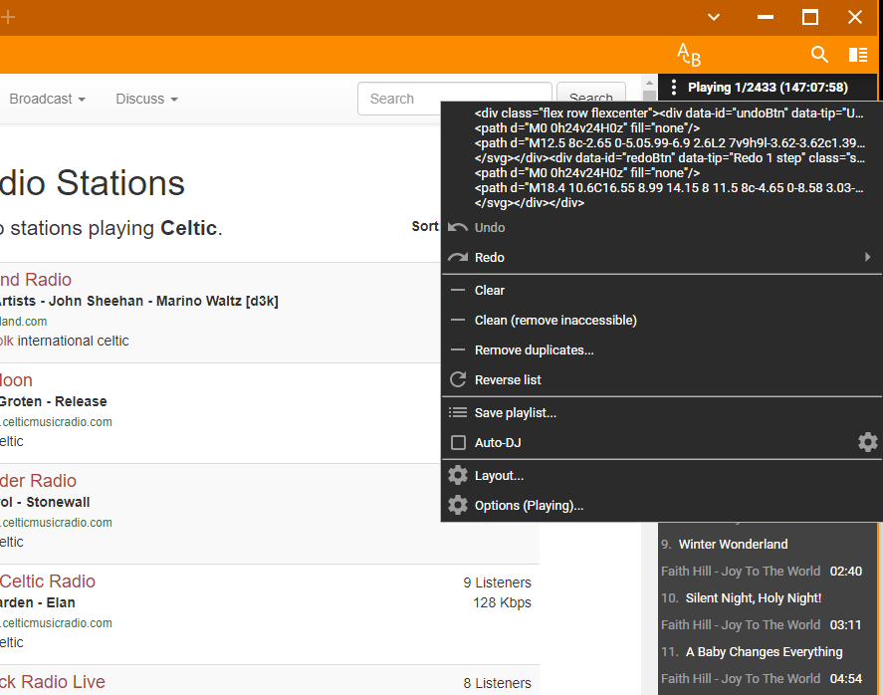Viewport: 883px width, 695px height.
Task: Toggle the sidebar panel layout icon
Action: coord(858,55)
